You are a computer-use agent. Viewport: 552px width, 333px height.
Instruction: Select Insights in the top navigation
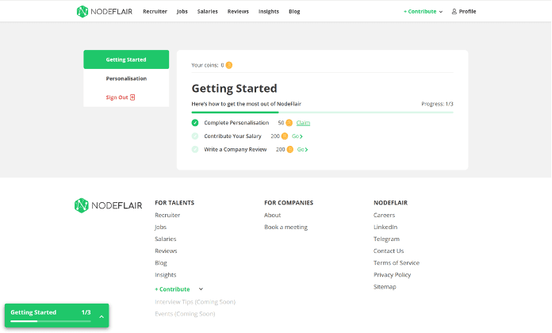[269, 12]
